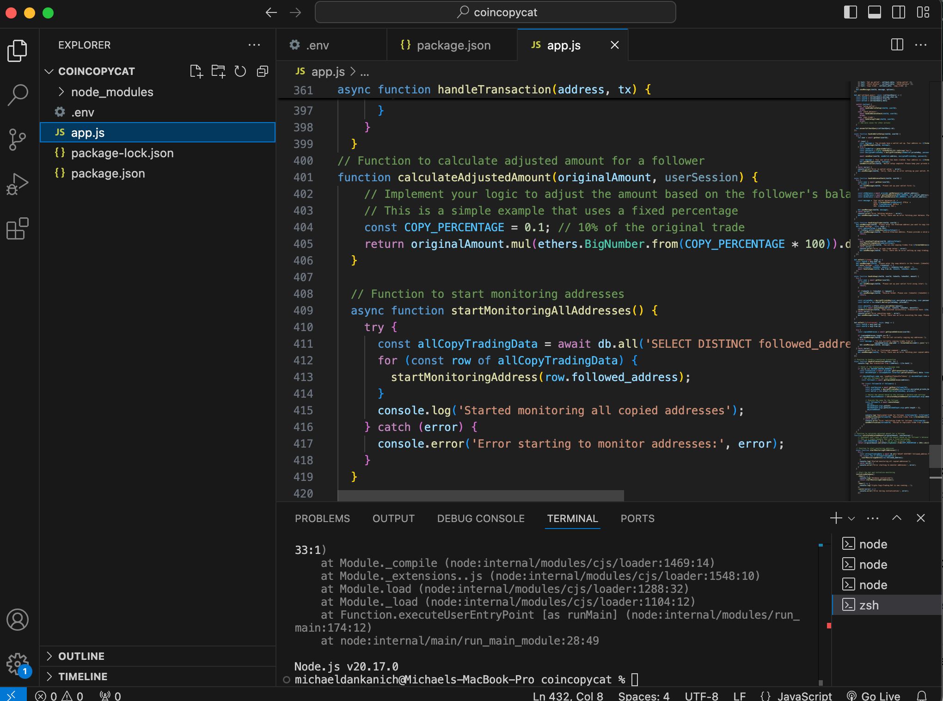Open the notifications bell
Screen dimensions: 943x701
(x=922, y=695)
